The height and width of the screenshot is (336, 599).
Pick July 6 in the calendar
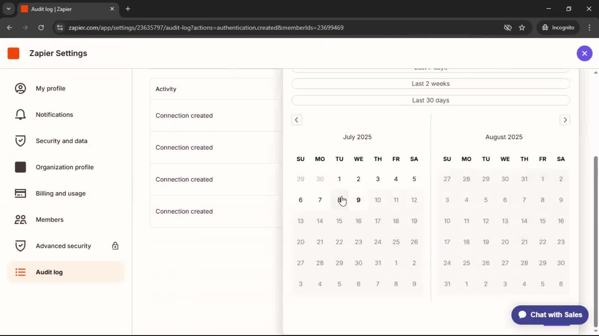click(x=300, y=200)
